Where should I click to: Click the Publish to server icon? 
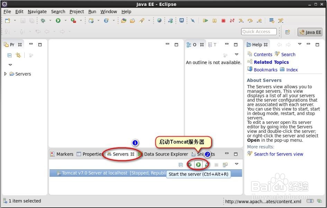click(225, 165)
